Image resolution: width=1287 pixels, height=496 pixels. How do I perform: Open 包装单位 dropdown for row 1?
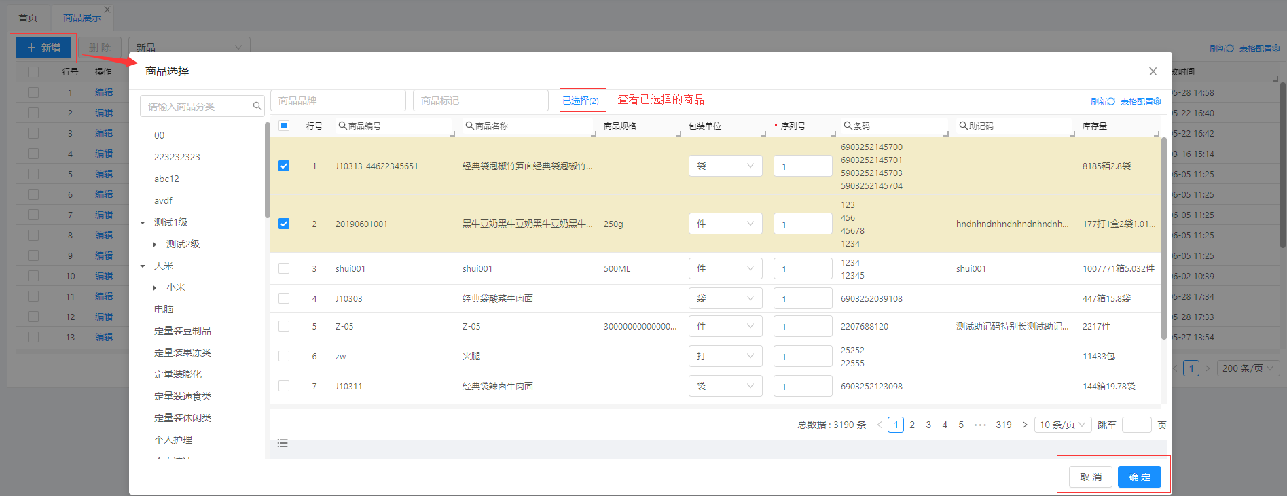tap(725, 166)
